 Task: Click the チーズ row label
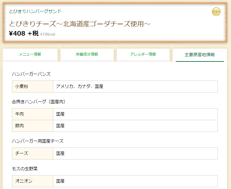[33, 153]
